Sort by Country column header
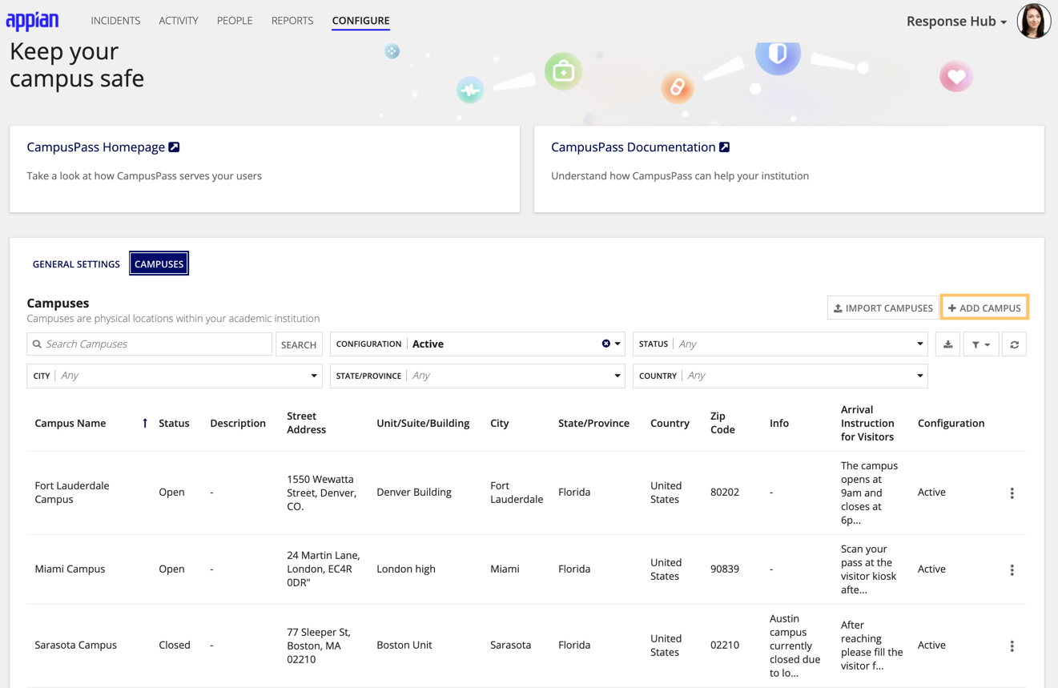 pos(670,423)
